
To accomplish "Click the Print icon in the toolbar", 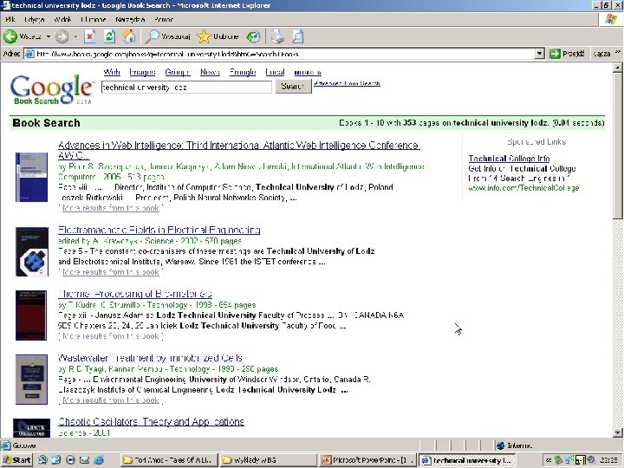I will pyautogui.click(x=278, y=36).
